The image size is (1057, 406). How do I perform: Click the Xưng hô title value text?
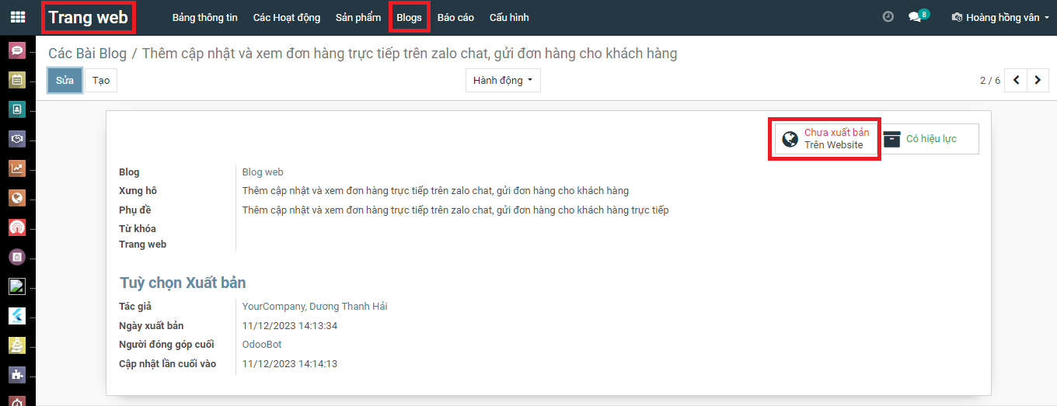(435, 191)
